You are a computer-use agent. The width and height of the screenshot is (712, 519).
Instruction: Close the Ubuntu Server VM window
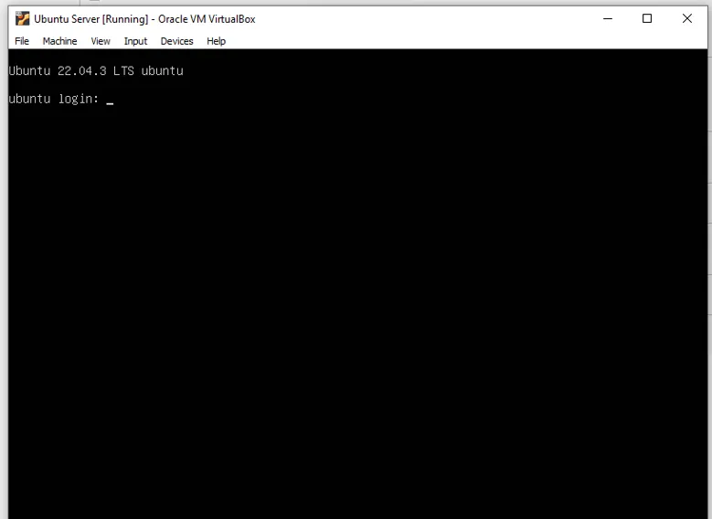(687, 18)
